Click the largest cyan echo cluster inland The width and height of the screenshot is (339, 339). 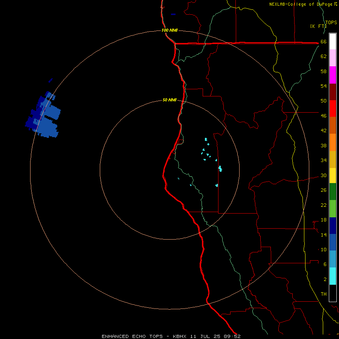coord(220,169)
